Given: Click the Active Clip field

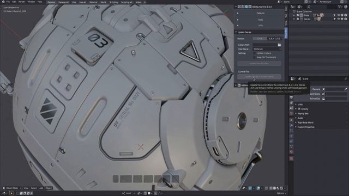Looking at the screenshot, I should click(x=334, y=99).
